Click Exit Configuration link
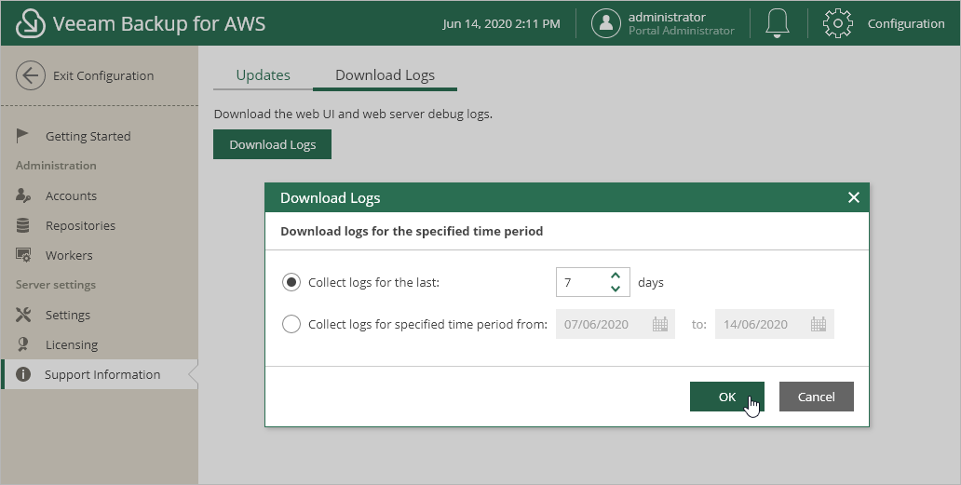 pos(103,75)
